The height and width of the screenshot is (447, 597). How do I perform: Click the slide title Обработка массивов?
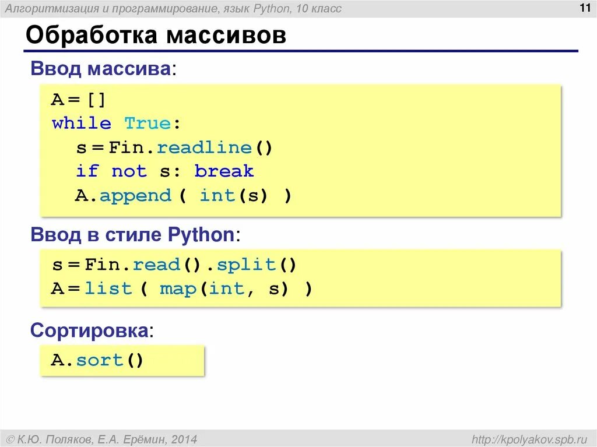[x=154, y=35]
